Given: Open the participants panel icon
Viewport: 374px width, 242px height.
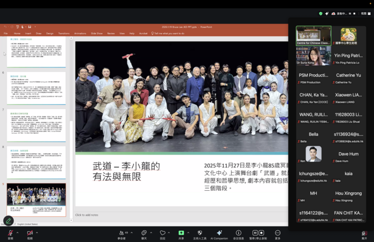Looking at the screenshot, I should click(x=122, y=233).
